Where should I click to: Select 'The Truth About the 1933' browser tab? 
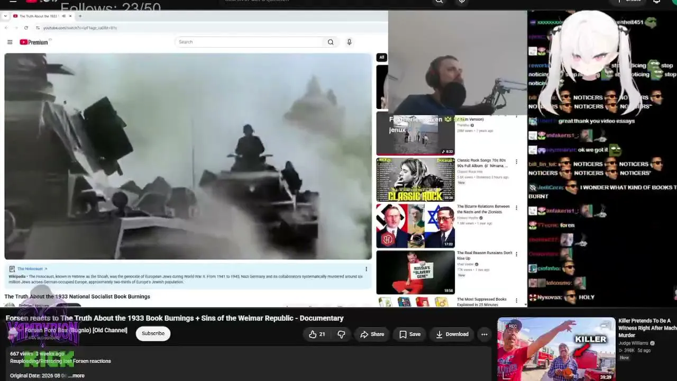(x=40, y=16)
